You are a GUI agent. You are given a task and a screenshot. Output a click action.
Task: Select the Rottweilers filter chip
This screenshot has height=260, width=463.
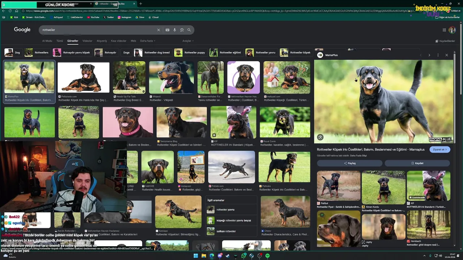pyautogui.click(x=37, y=53)
